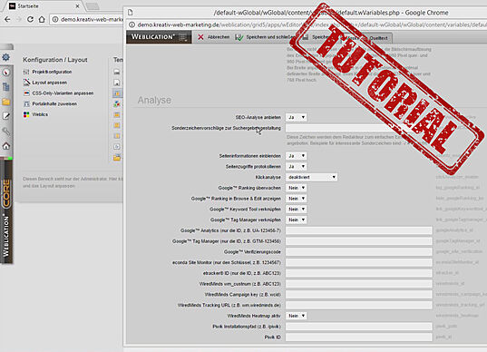The width and height of the screenshot is (487, 352).
Task: Open the gear settings icon in sidebar
Action: 6,57
